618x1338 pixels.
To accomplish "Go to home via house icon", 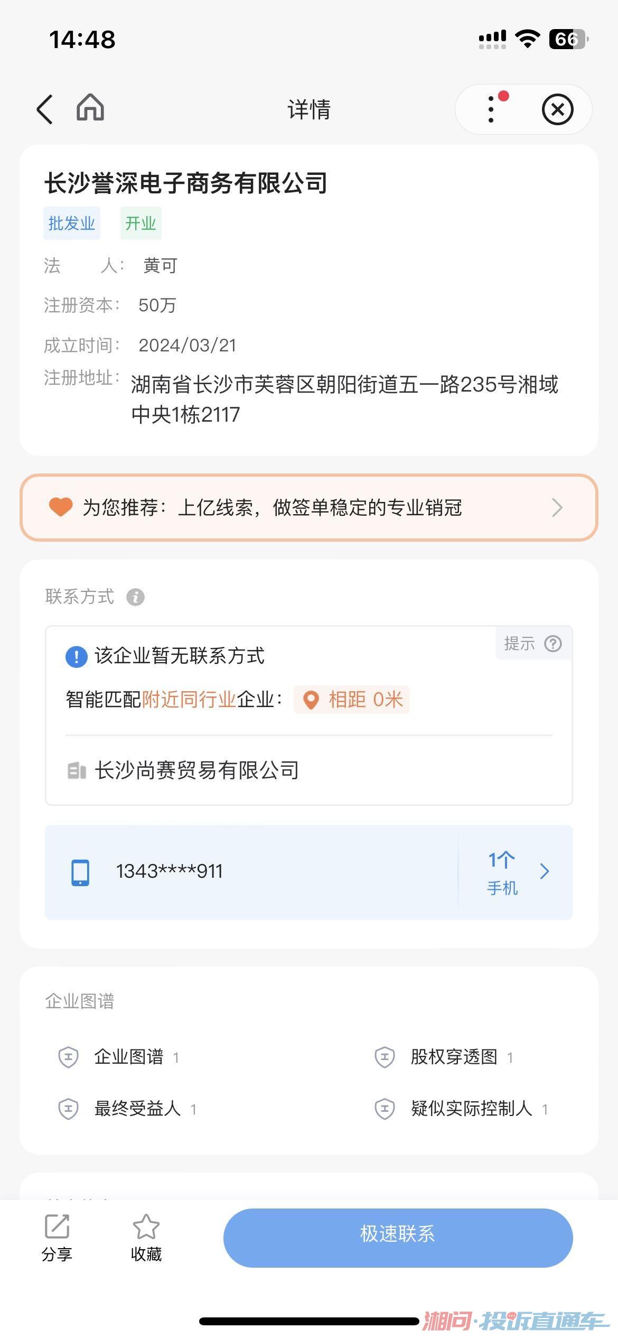I will [x=90, y=108].
